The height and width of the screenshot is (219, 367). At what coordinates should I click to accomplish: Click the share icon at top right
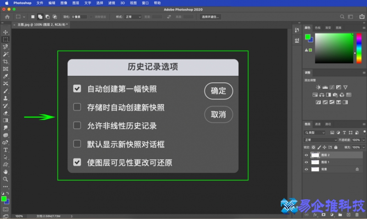point(362,16)
